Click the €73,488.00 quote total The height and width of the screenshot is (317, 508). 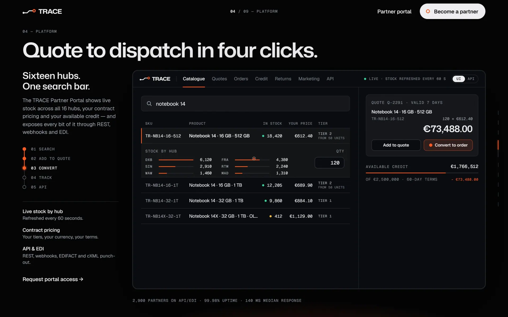[448, 129]
